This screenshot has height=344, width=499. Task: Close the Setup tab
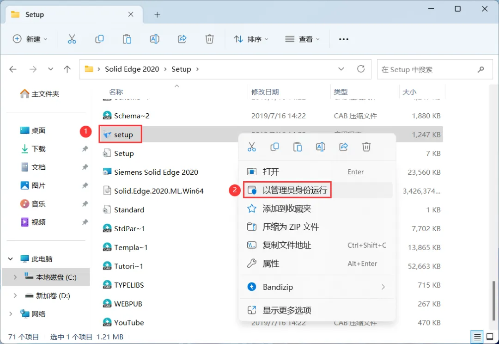[131, 14]
